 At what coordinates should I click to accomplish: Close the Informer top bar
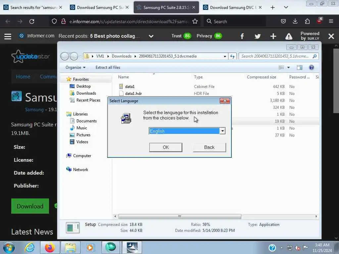tap(331, 36)
